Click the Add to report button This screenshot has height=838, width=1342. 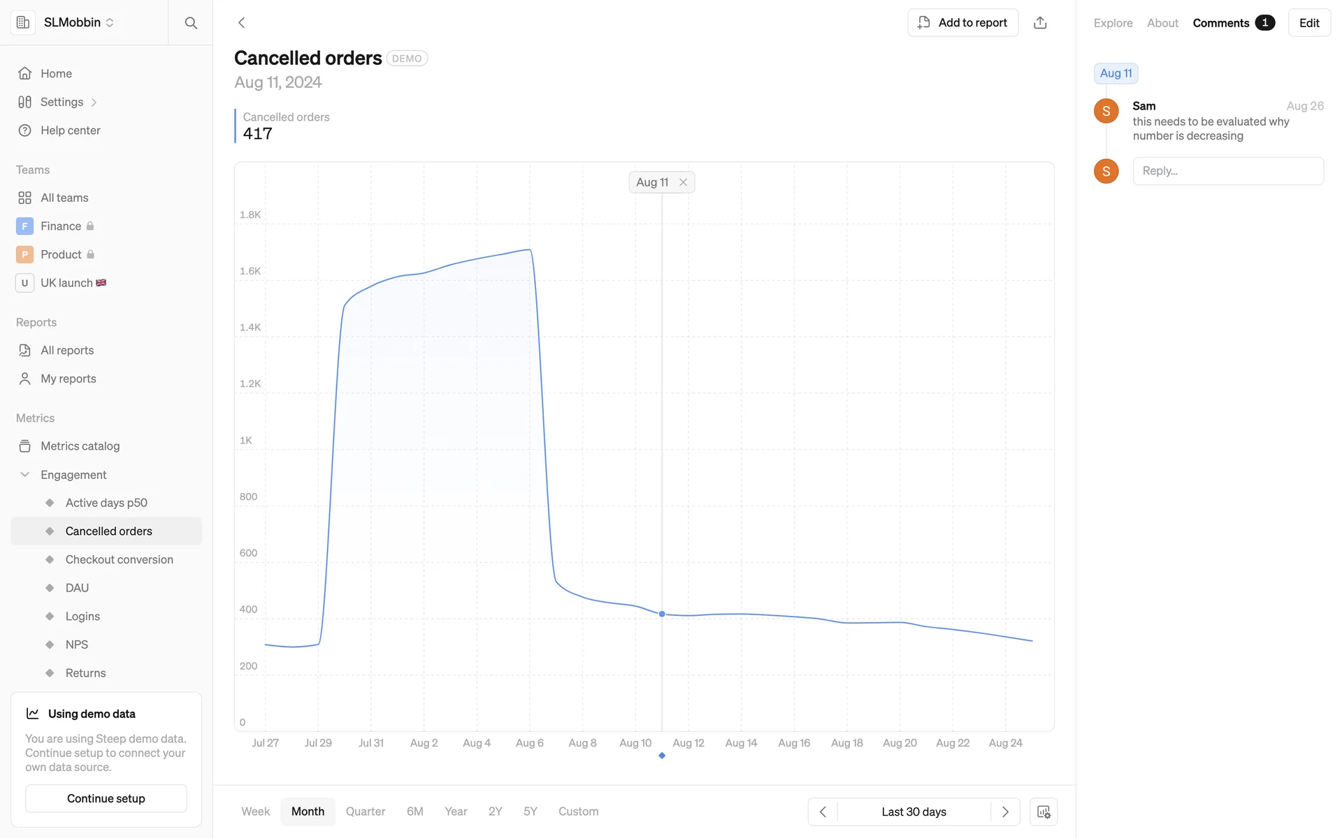point(962,23)
